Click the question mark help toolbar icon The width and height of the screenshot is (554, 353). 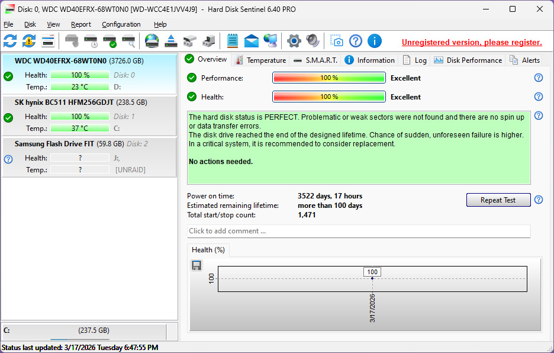coord(356,41)
